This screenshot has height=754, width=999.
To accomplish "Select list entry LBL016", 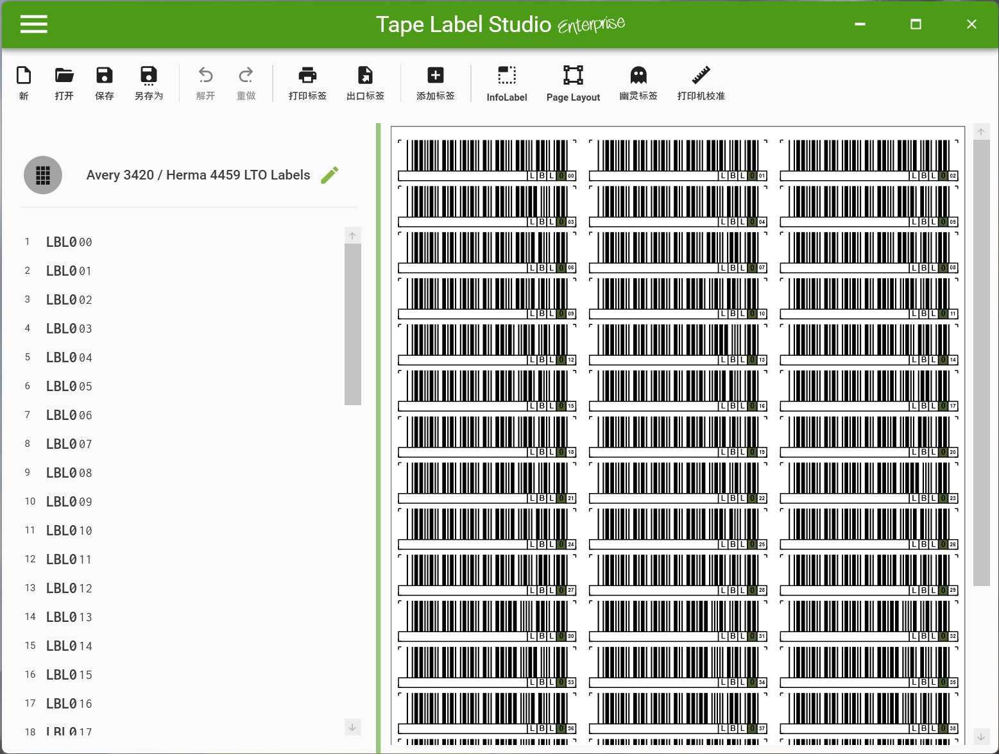I will coord(69,703).
